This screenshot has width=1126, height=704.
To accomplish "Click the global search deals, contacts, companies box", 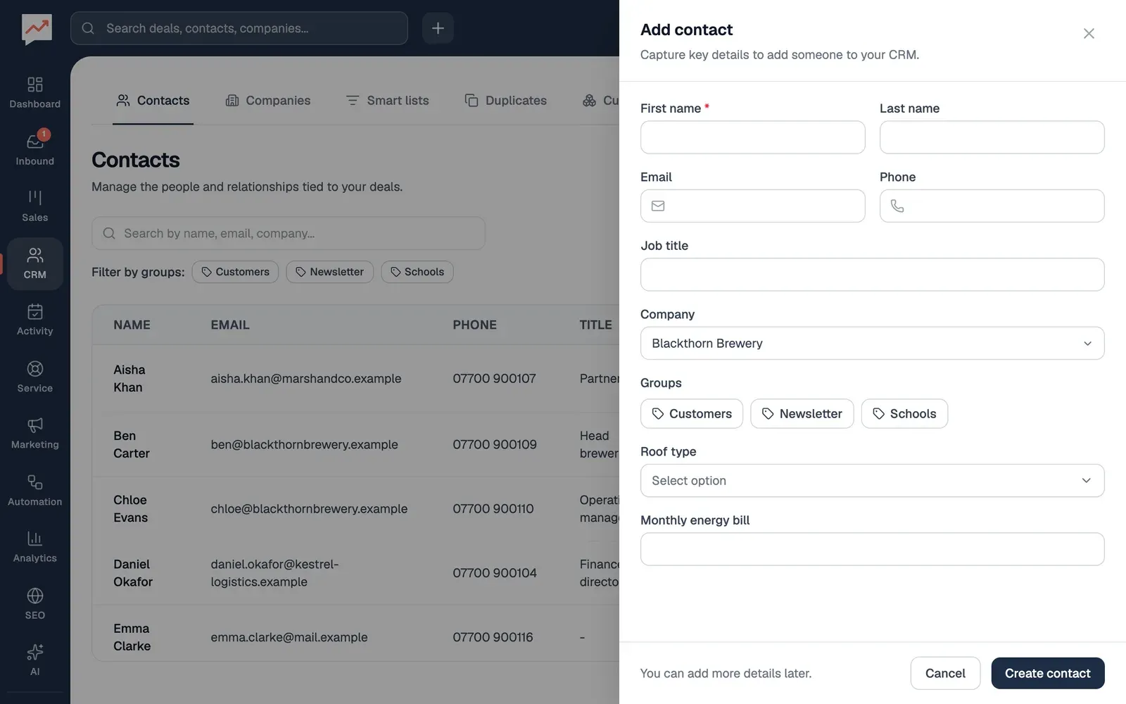I will [x=239, y=28].
